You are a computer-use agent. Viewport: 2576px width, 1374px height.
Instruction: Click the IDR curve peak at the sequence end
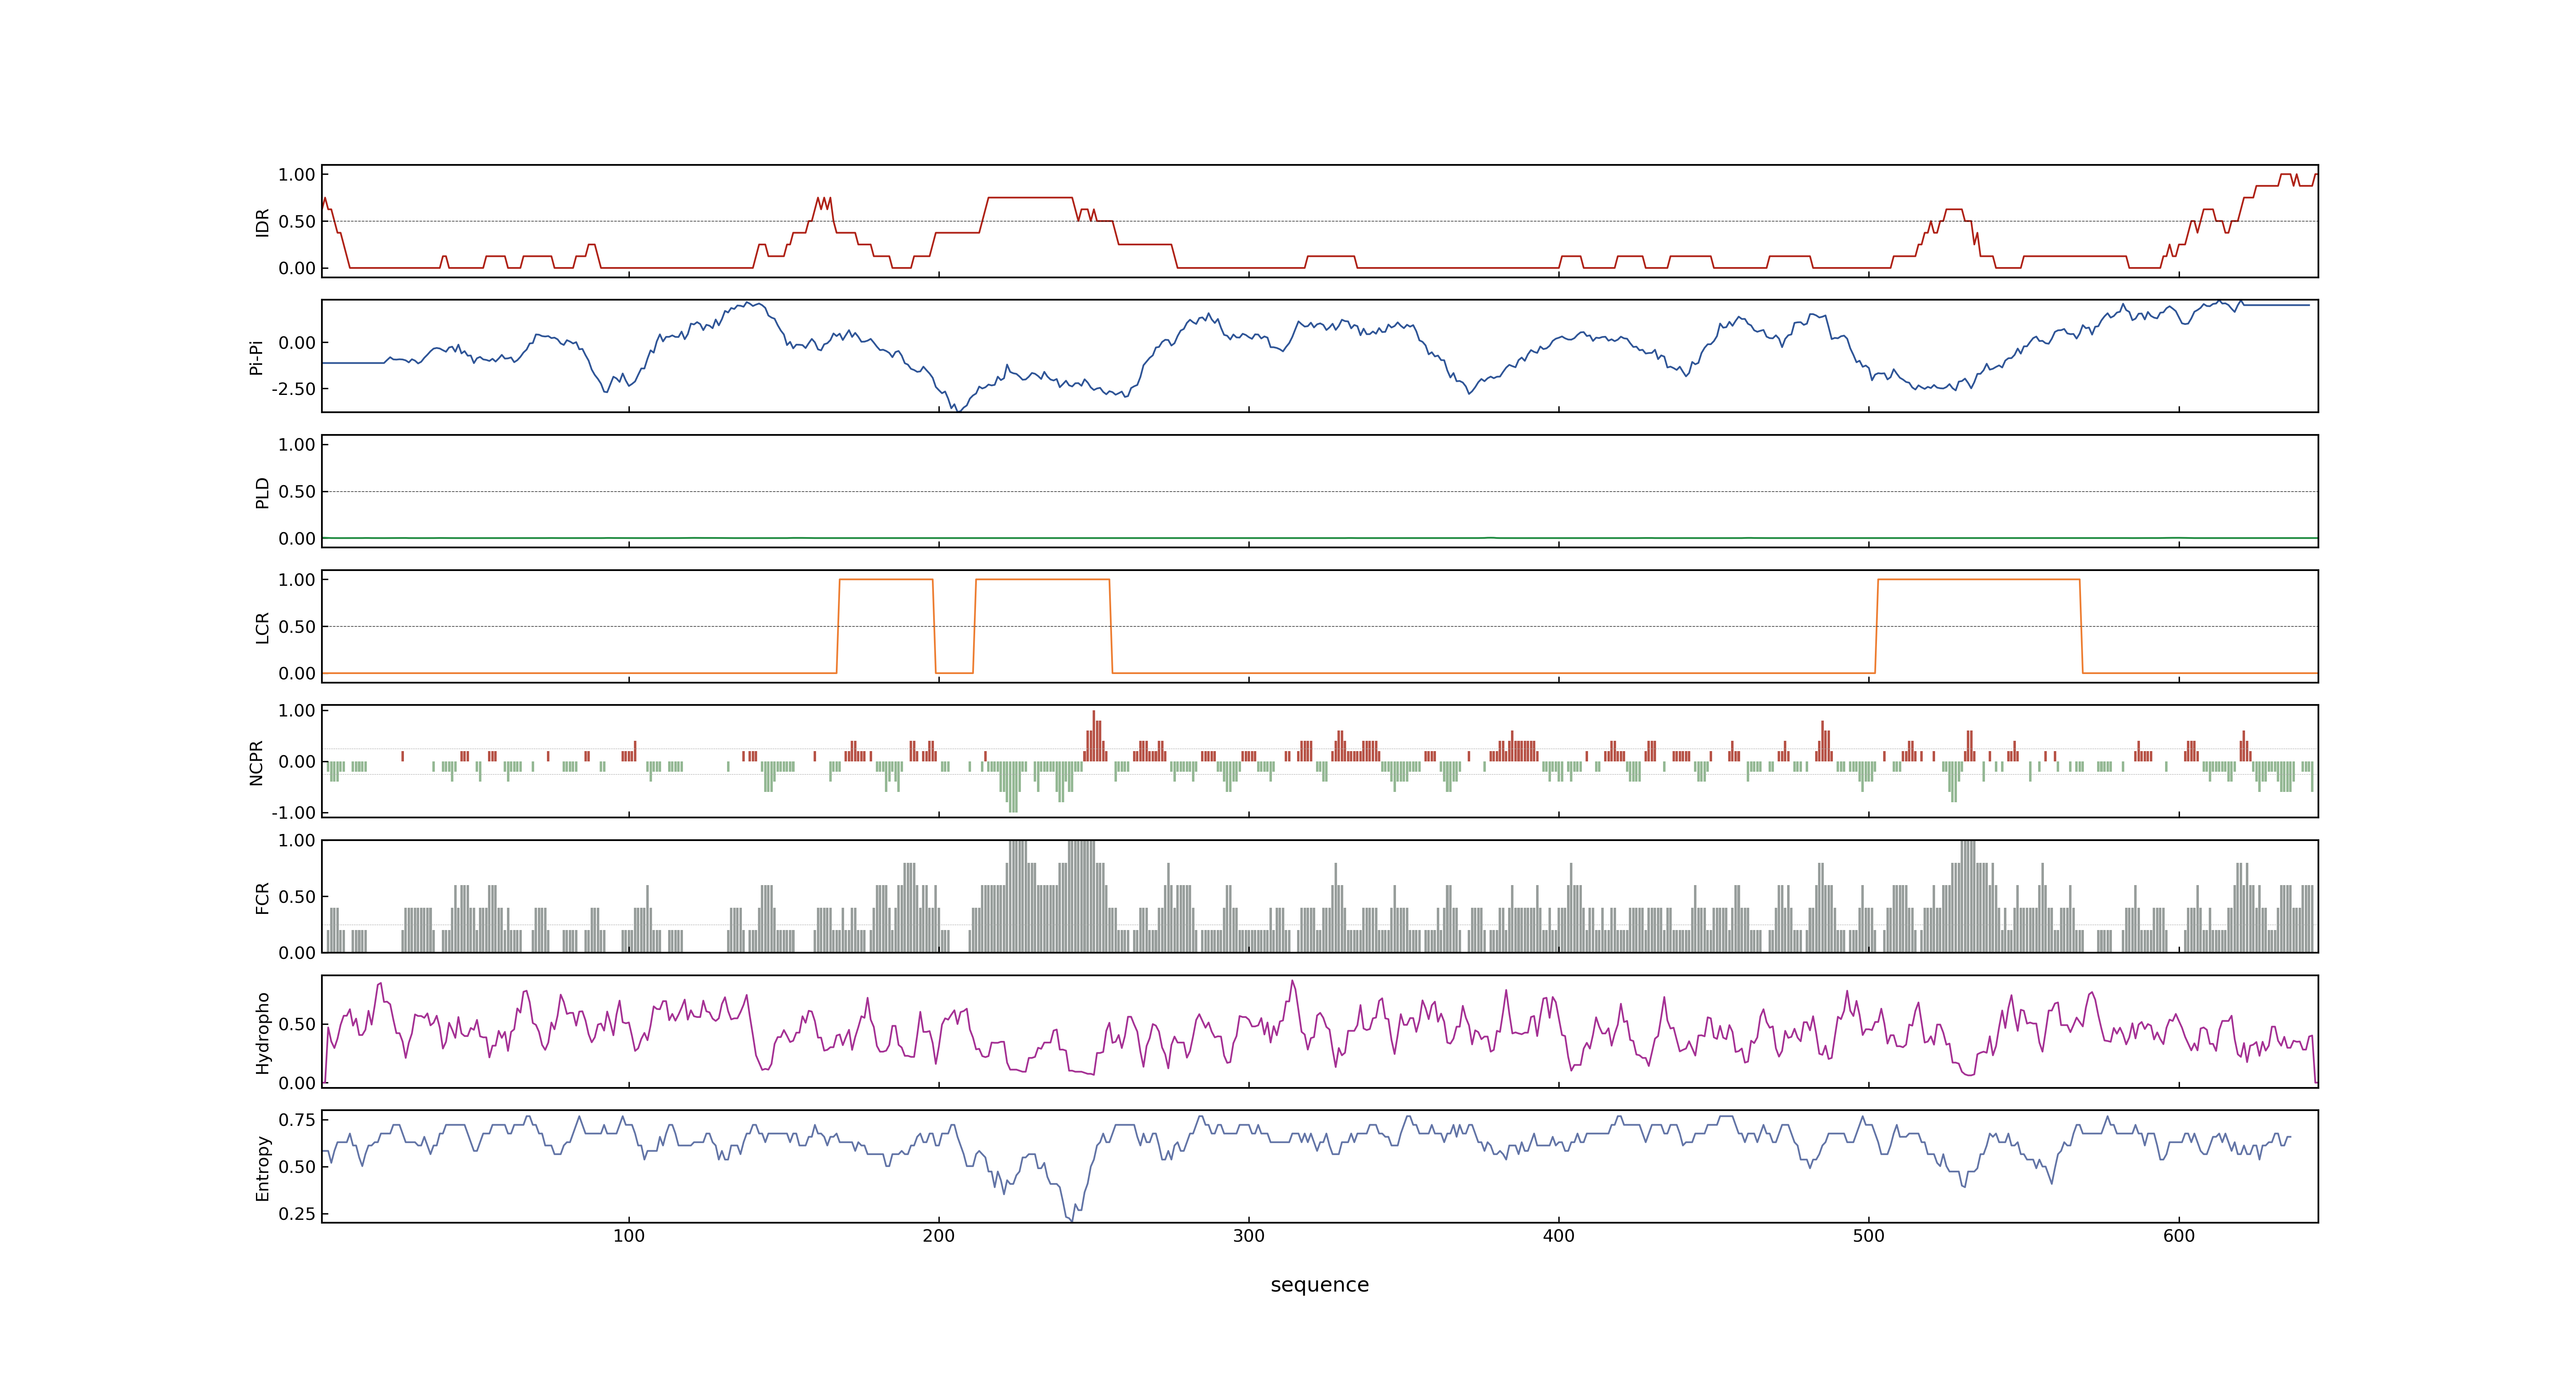tap(2315, 176)
